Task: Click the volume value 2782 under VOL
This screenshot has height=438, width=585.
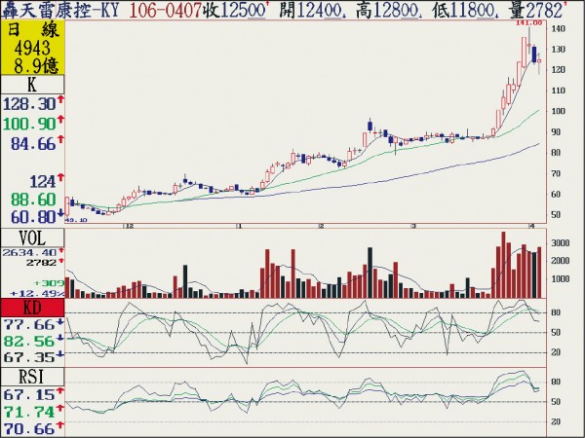Action: [x=41, y=263]
